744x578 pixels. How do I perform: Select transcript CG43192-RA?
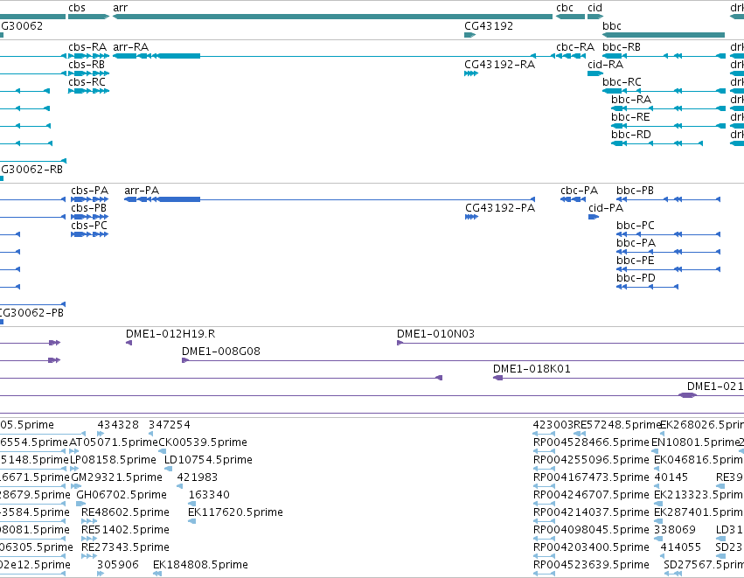[x=499, y=65]
